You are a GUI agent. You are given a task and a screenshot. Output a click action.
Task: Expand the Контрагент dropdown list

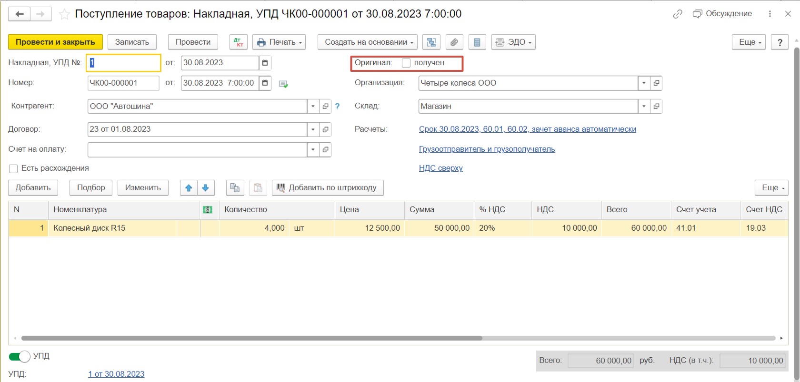point(313,106)
